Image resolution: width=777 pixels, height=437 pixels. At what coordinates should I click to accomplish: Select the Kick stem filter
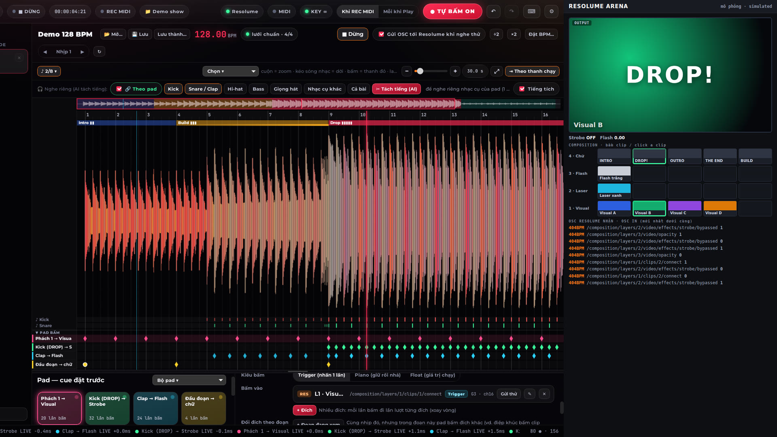click(x=173, y=89)
